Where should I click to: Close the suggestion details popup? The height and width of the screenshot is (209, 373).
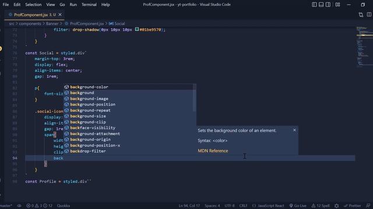294,130
